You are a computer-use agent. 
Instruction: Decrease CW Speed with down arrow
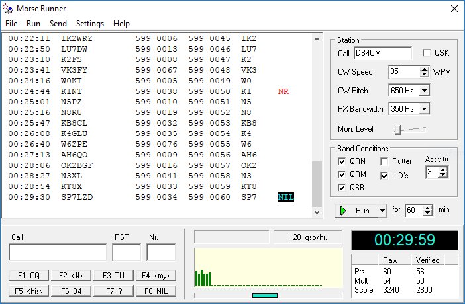click(425, 75)
